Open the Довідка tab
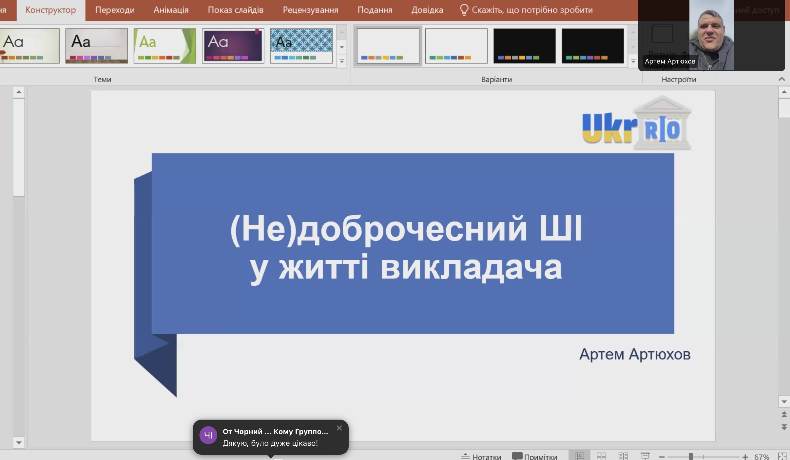This screenshot has height=460, width=790. tap(427, 10)
